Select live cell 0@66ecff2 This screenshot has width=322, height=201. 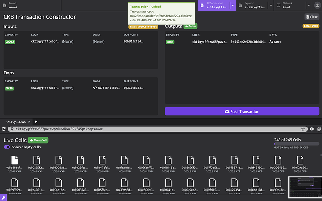pos(146,164)
